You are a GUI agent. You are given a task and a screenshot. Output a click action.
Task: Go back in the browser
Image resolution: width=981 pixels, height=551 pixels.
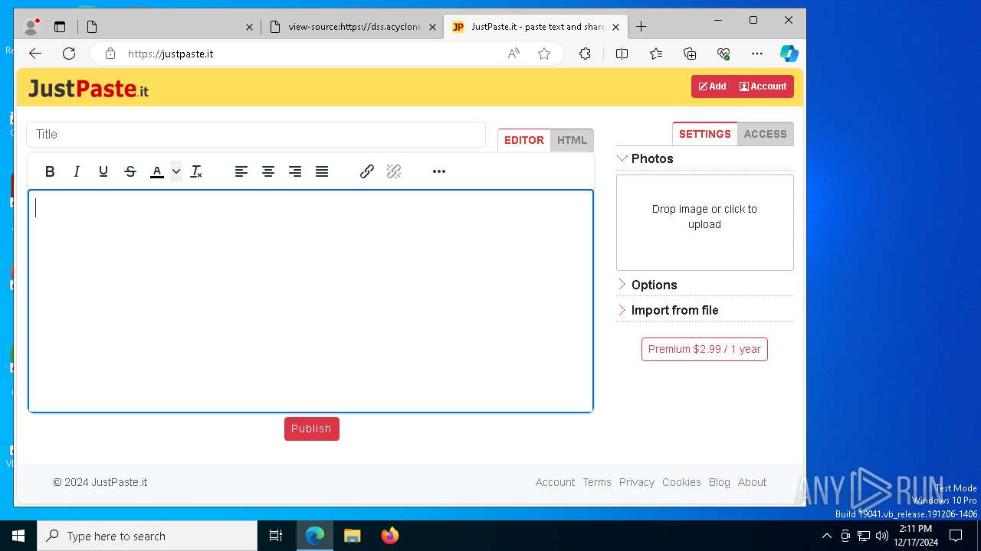tap(35, 54)
